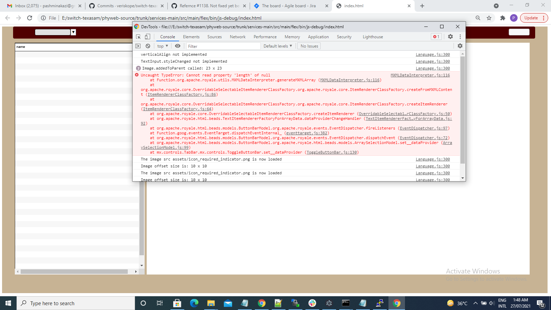
Task: Click the No Issues button
Action: [309, 45]
